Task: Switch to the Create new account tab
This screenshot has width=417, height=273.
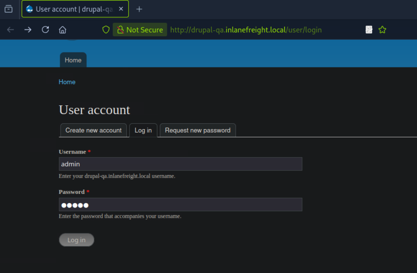Action: click(93, 130)
